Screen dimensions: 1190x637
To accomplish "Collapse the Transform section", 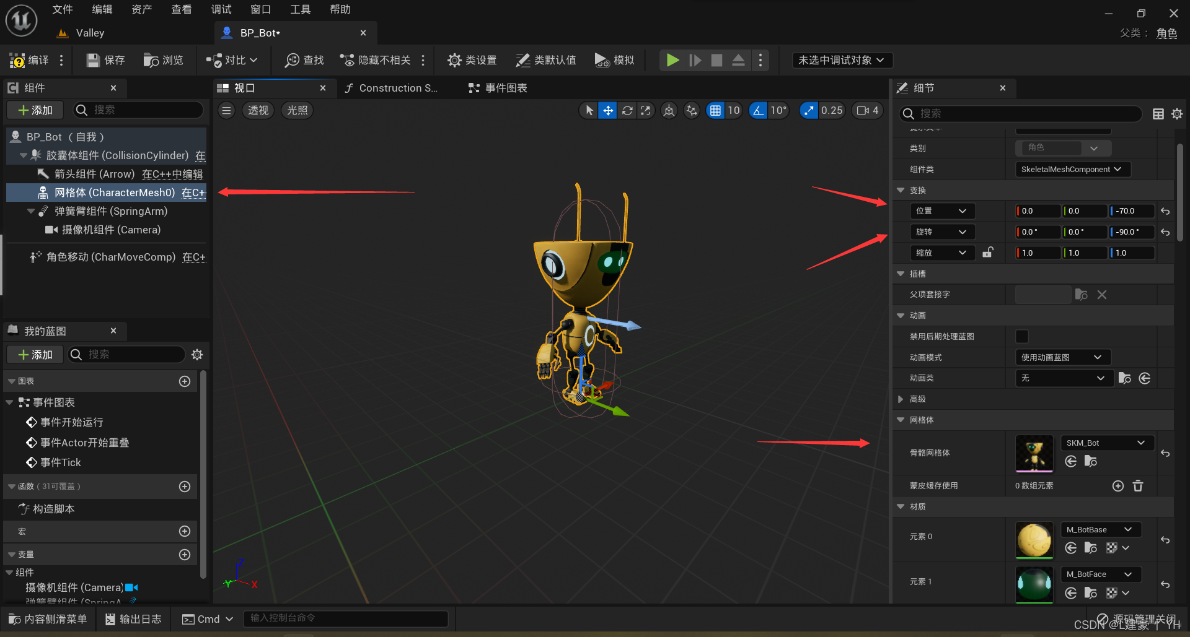I will (x=901, y=190).
